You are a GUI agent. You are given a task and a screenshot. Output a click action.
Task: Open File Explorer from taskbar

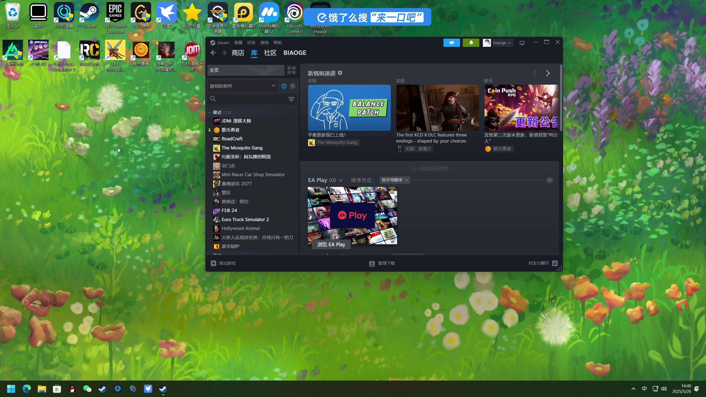(42, 389)
